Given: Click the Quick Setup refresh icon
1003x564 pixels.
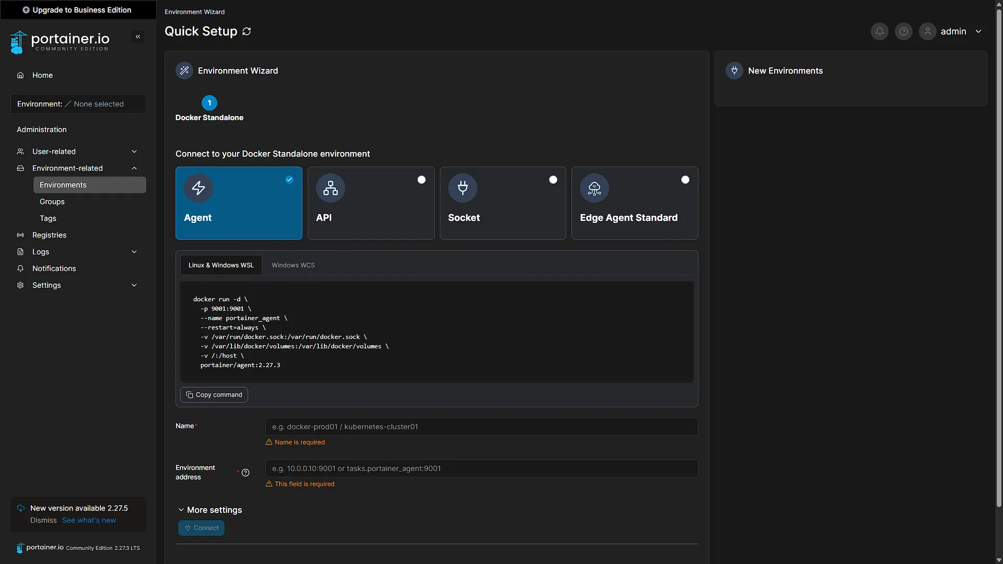Looking at the screenshot, I should point(247,31).
